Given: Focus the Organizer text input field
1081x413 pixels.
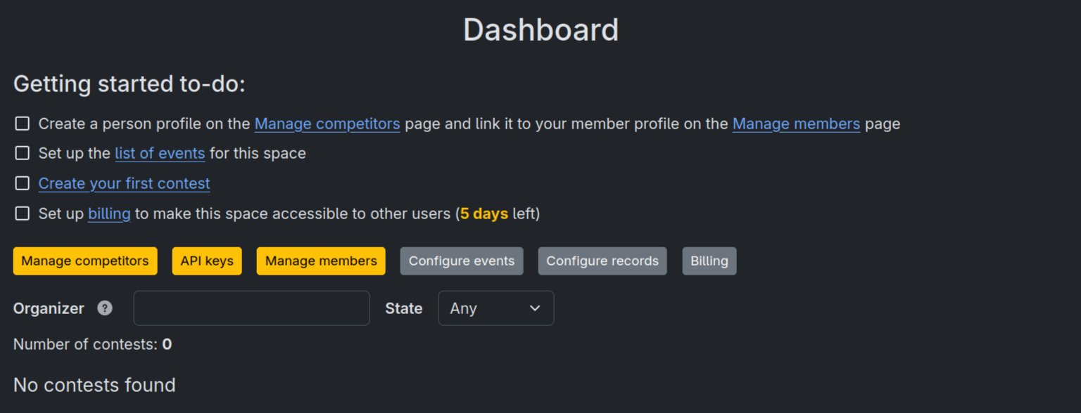Looking at the screenshot, I should coord(252,308).
